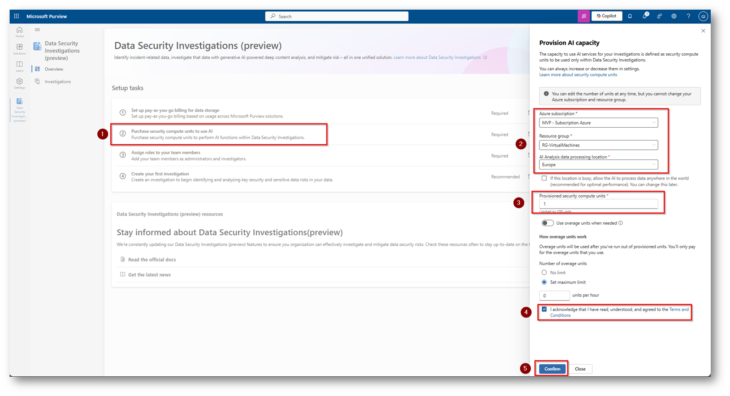Viewport: 730px width, 396px height.
Task: Open task Assign roles to your team members
Action: coord(166,153)
